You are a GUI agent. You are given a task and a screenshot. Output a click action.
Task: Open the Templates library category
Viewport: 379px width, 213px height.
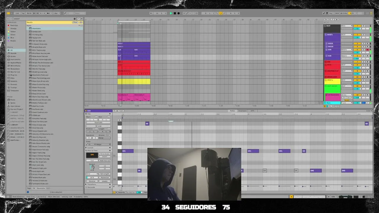15,91
